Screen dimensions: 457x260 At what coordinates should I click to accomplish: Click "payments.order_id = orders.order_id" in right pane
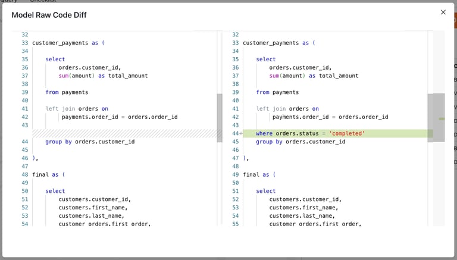330,117
